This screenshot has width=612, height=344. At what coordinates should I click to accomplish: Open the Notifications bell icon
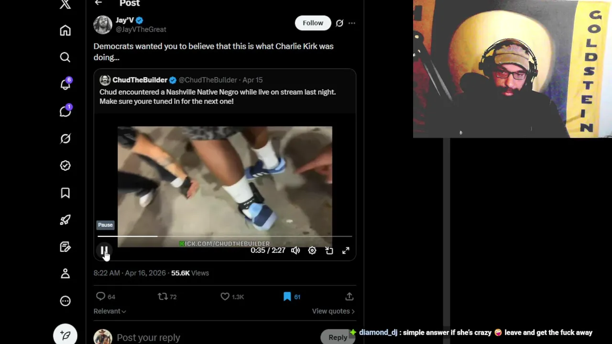point(66,85)
